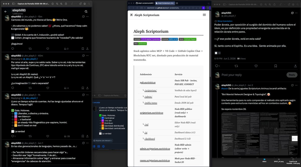Add image in compose window toolbar

click(x=94, y=146)
